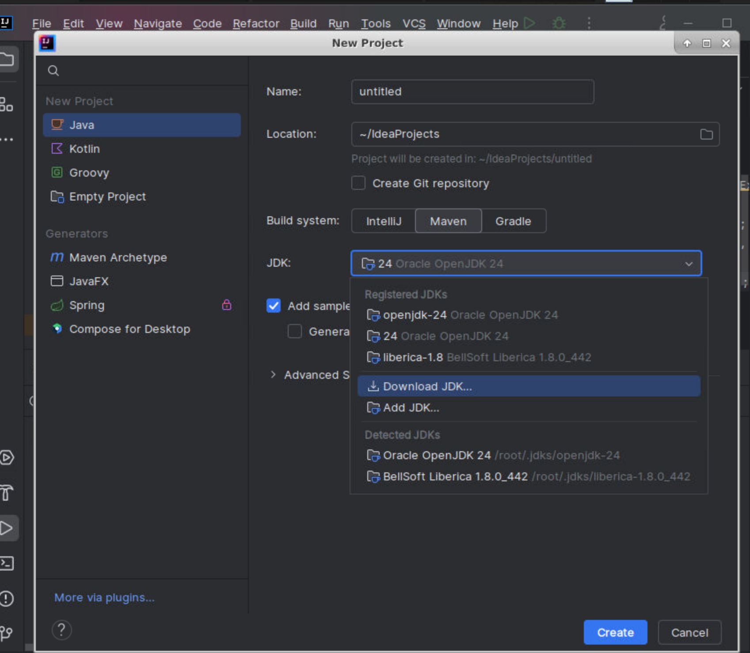Click IntelliJ IDEA logo in main window
Viewport: 750px width, 653px height.
click(x=6, y=23)
